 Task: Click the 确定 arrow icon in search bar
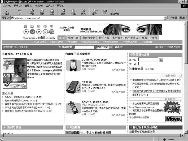121,47
